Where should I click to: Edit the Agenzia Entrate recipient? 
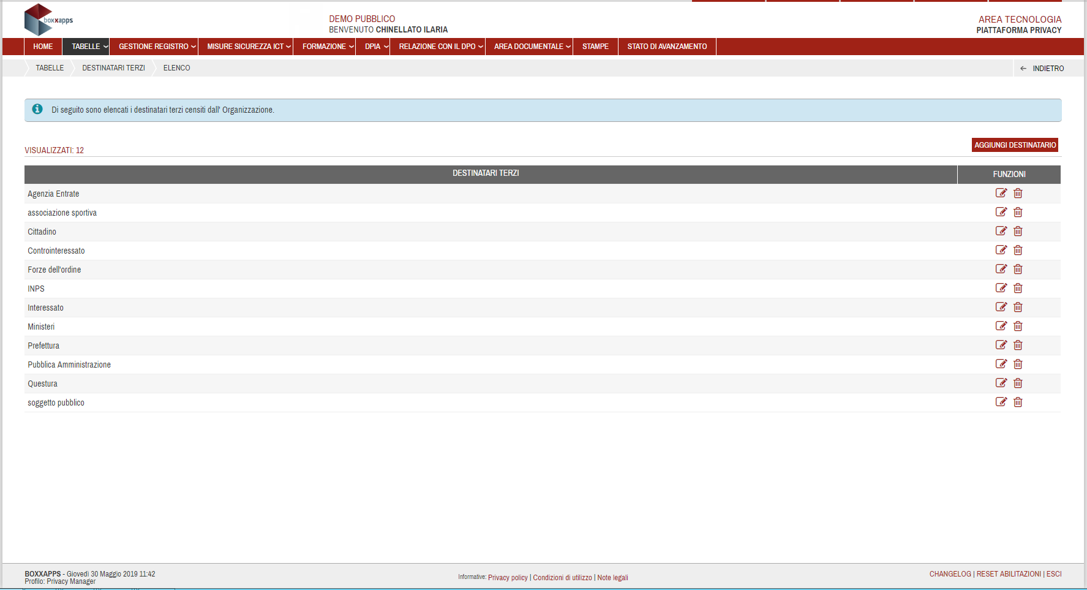[x=1001, y=193]
